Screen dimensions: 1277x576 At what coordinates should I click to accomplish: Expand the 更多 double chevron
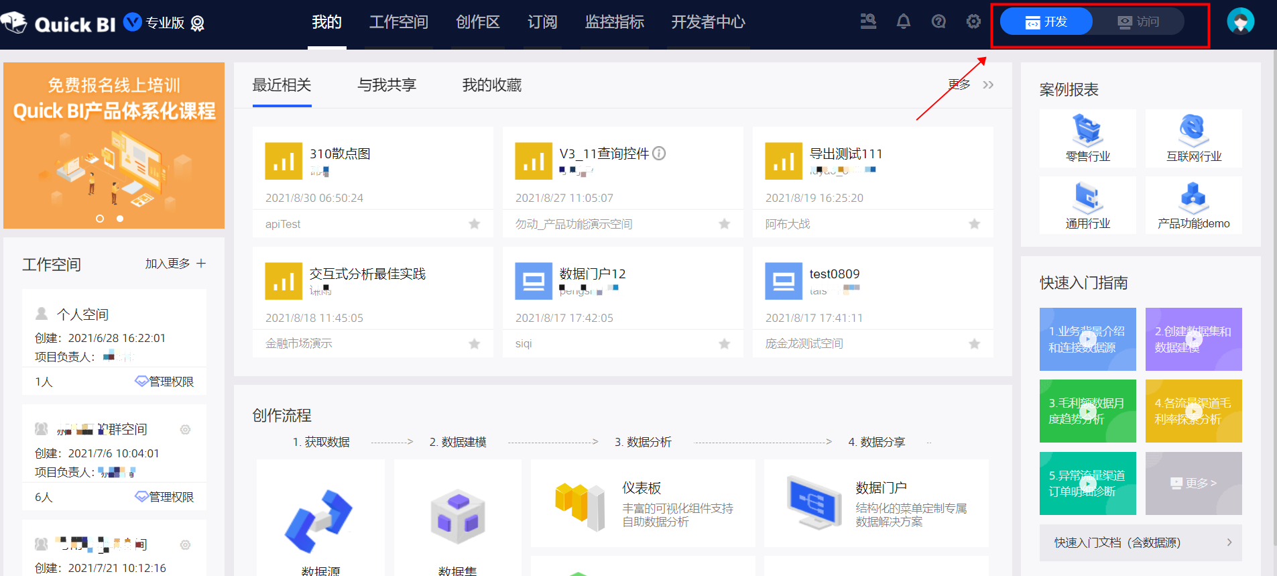click(x=988, y=85)
